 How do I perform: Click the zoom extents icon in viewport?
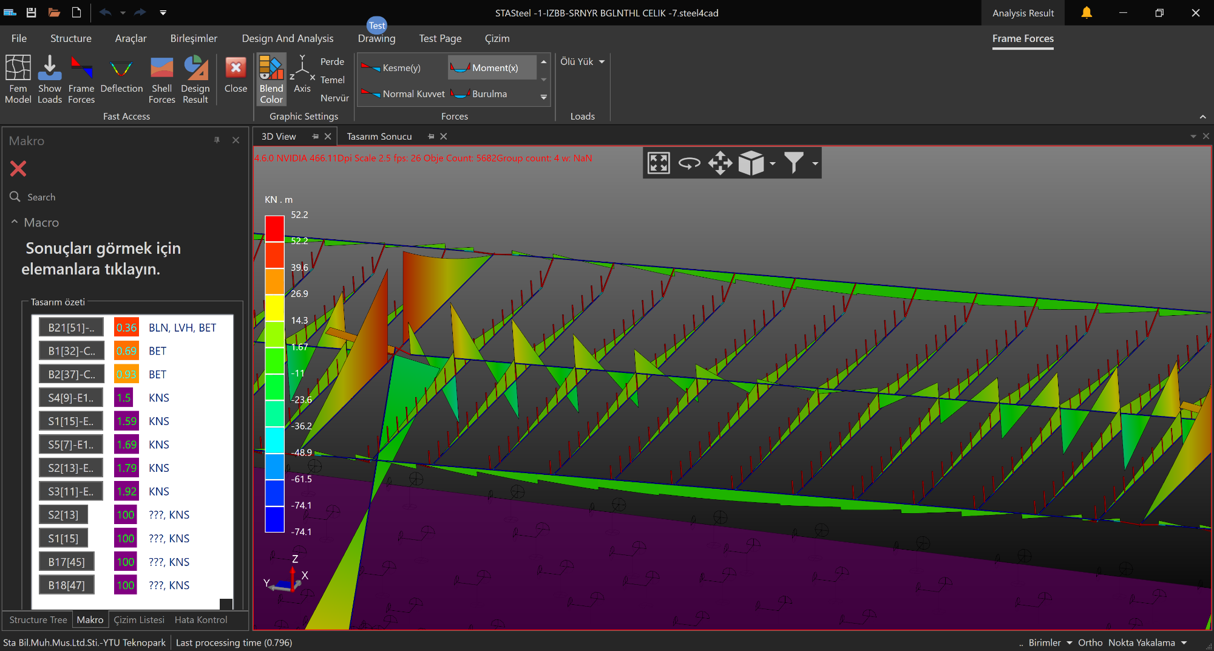659,163
